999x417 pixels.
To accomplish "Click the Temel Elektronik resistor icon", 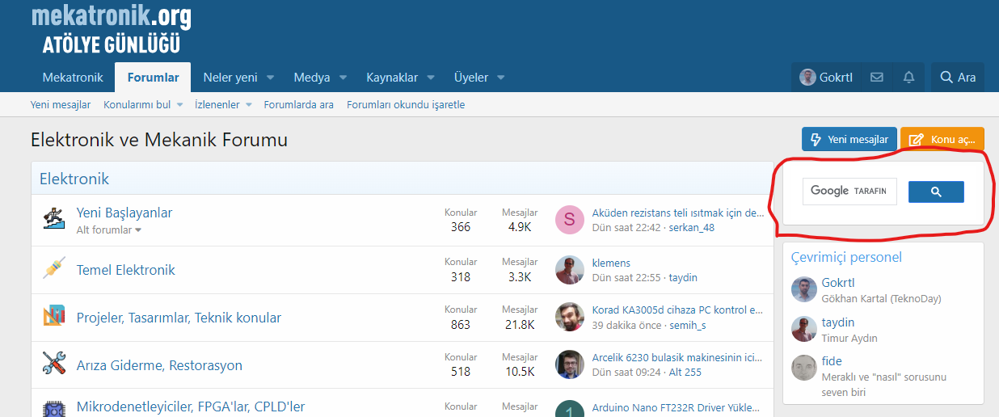I will (53, 268).
